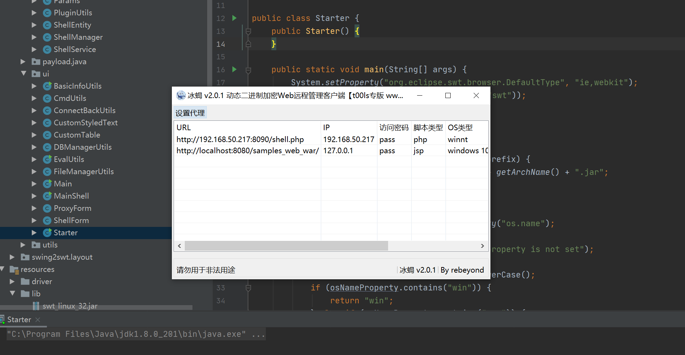Expand the payload.java package node
This screenshot has height=355, width=685.
pyautogui.click(x=23, y=62)
